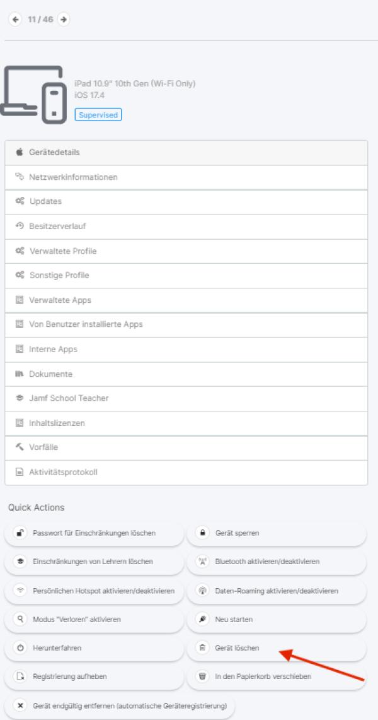Click the power icon for Herunterfahren
The image size is (378, 720).
click(20, 648)
